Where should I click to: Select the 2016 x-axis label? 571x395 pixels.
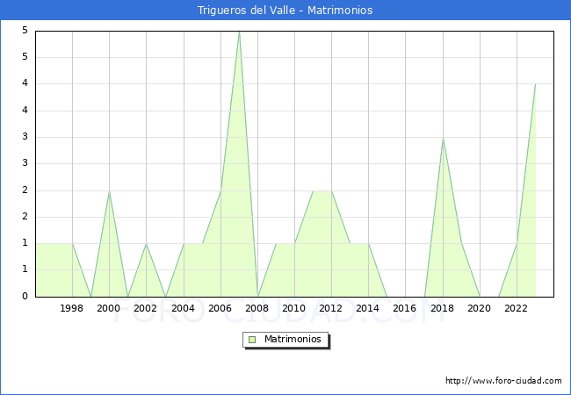[x=405, y=308]
